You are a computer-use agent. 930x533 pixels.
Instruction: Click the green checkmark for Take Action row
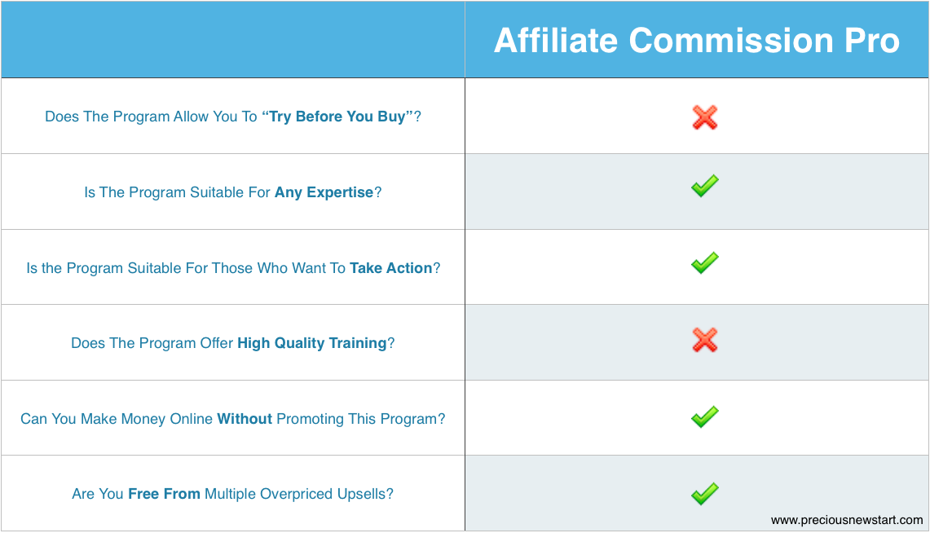(704, 262)
